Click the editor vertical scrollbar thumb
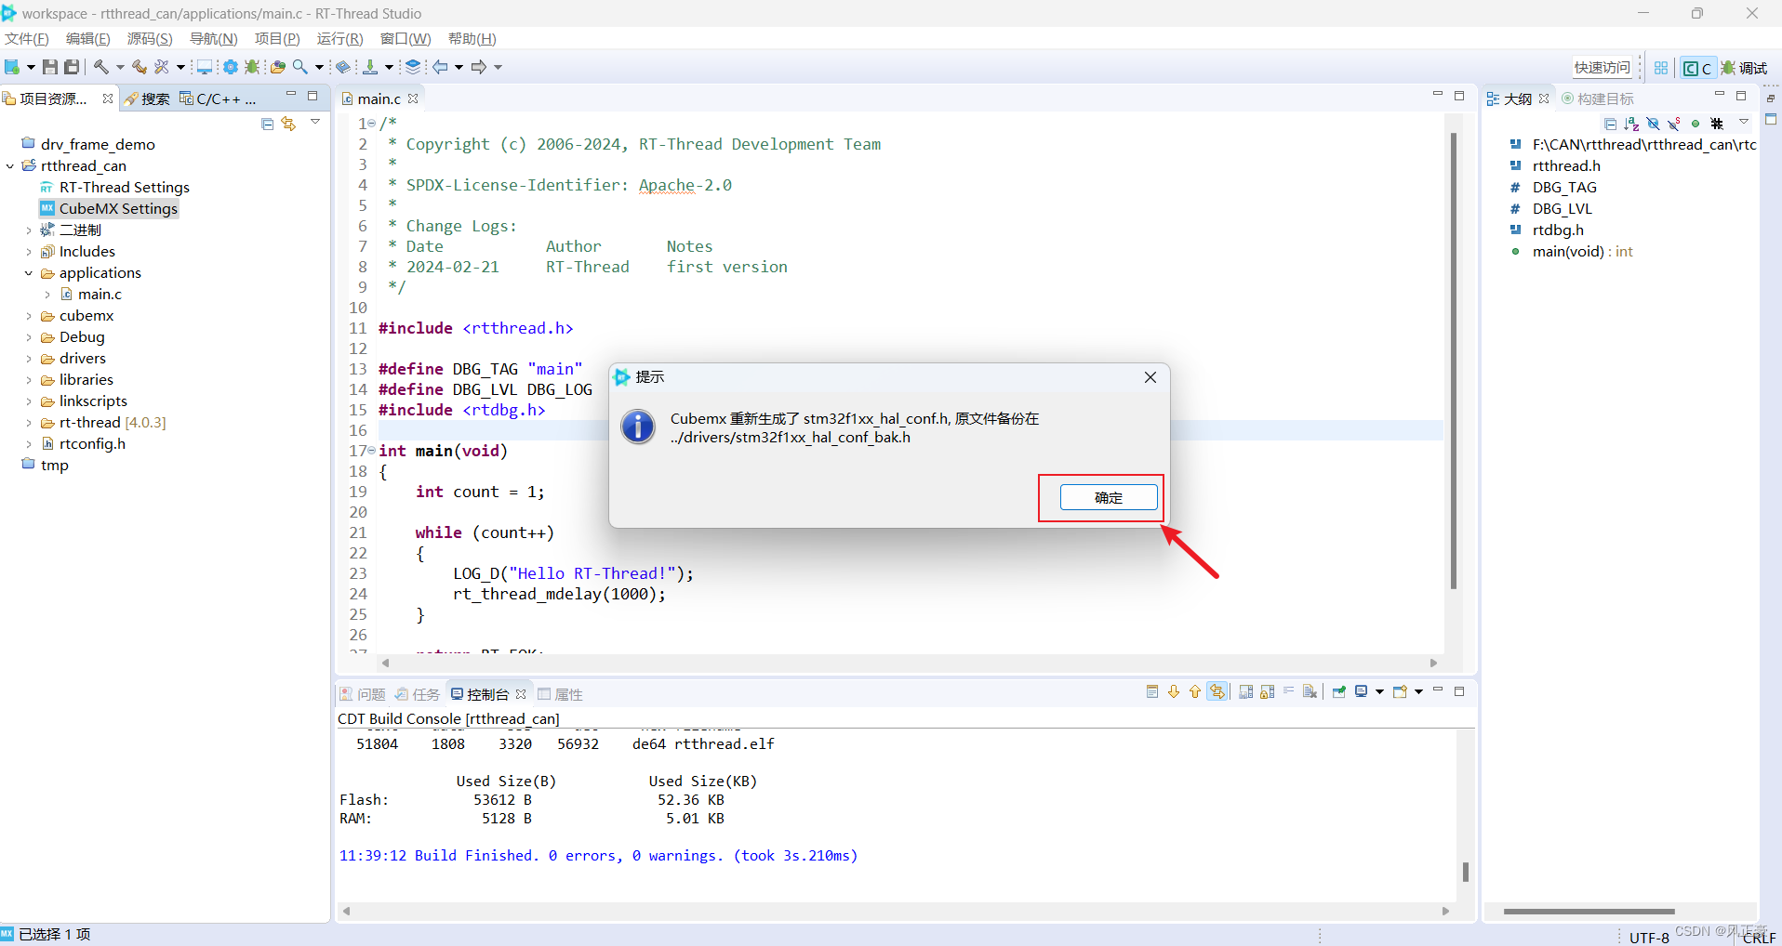Viewport: 1782px width, 946px height. [x=1453, y=361]
